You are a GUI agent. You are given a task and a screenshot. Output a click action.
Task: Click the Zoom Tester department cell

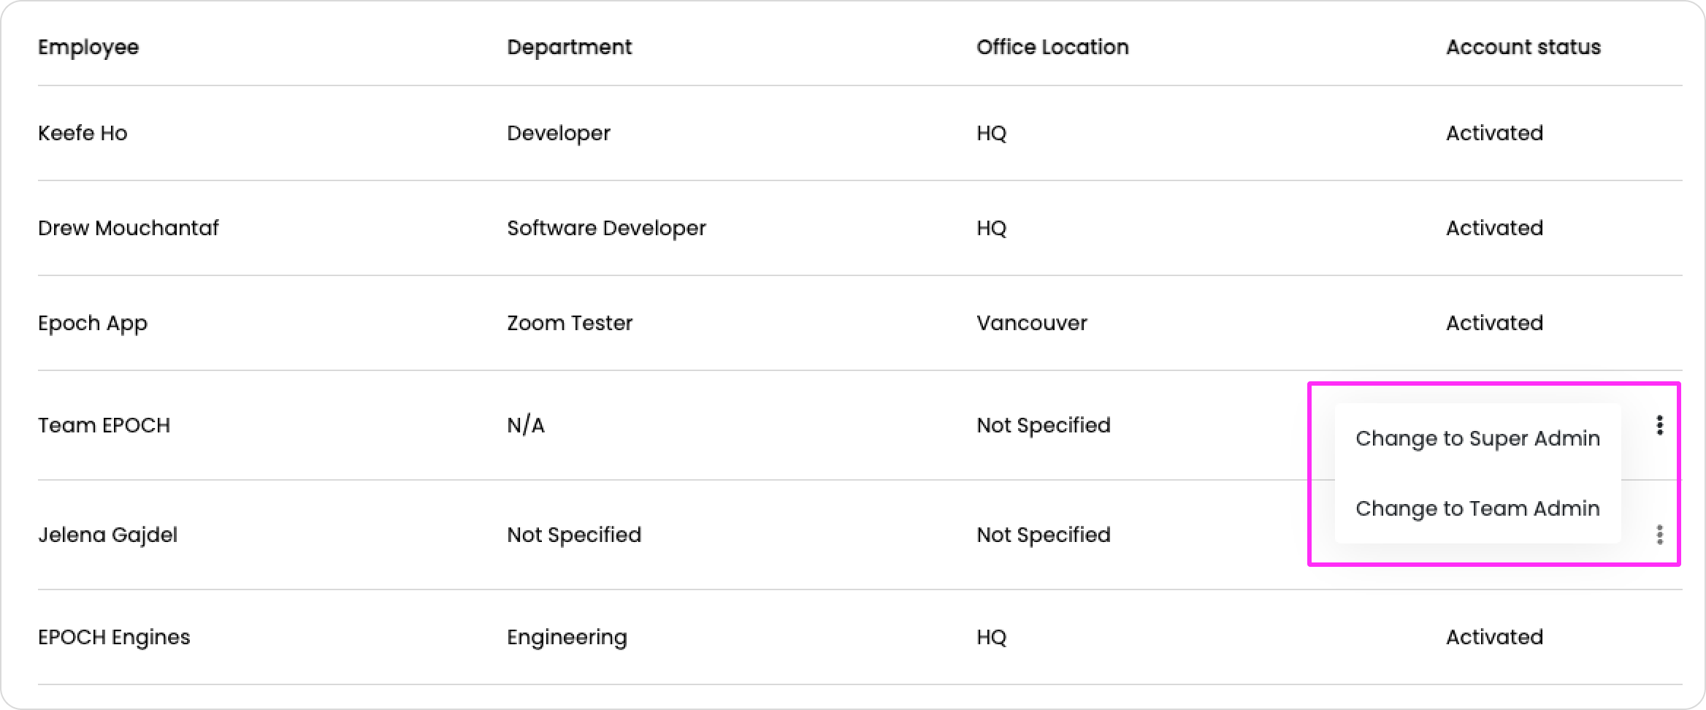pyautogui.click(x=570, y=323)
